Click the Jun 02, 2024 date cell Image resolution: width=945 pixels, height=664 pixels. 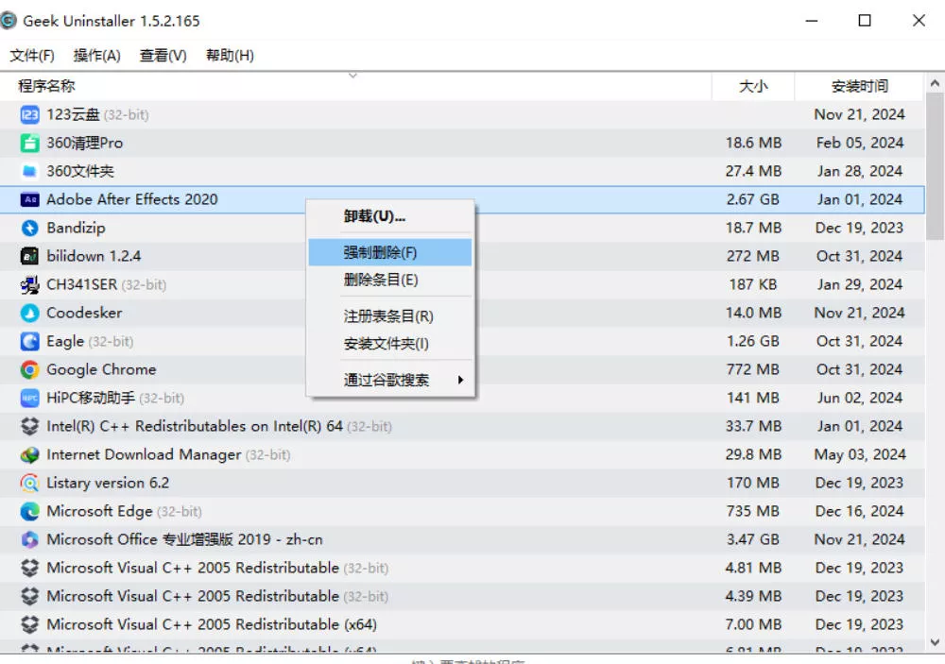pyautogui.click(x=860, y=398)
